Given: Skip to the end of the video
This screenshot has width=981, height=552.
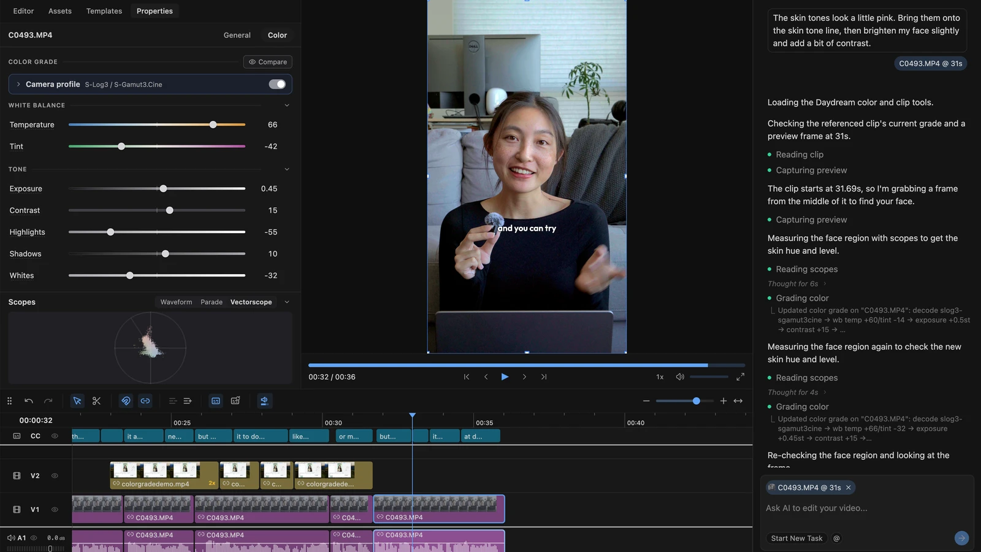Looking at the screenshot, I should (x=544, y=377).
